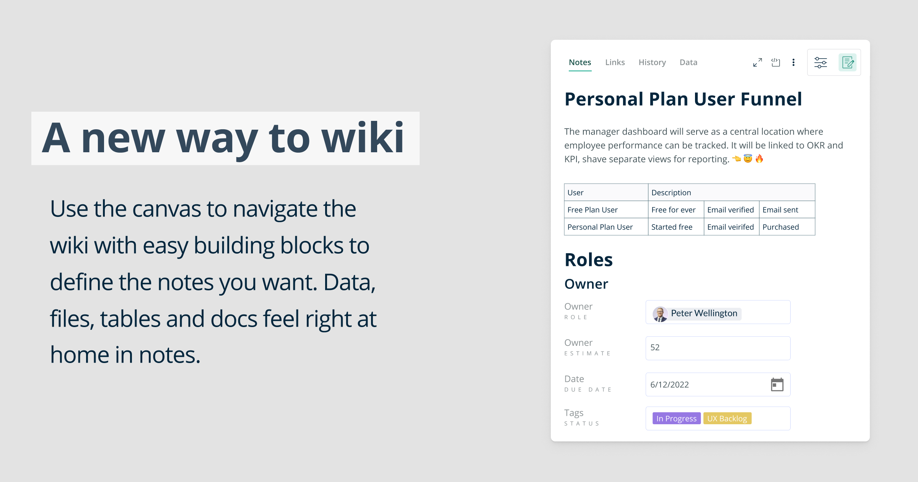Open the Owner role selector
Viewport: 918px width, 482px height.
click(x=718, y=312)
